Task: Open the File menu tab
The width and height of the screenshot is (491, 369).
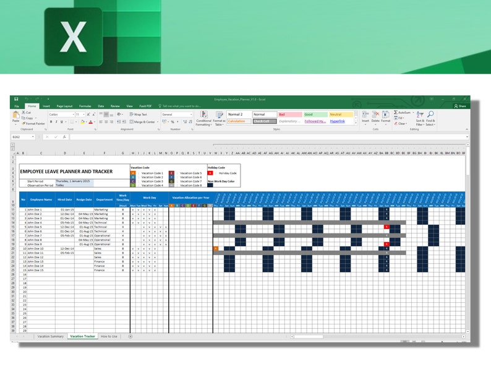Action: click(x=17, y=106)
